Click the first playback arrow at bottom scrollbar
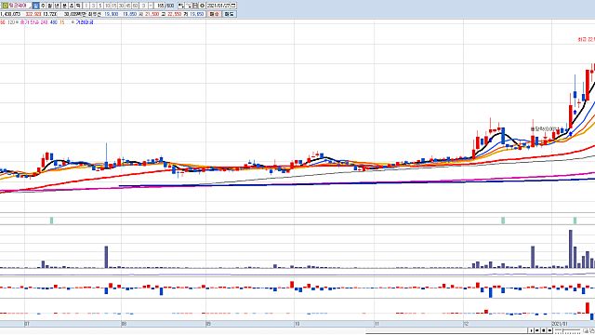 click(x=531, y=330)
